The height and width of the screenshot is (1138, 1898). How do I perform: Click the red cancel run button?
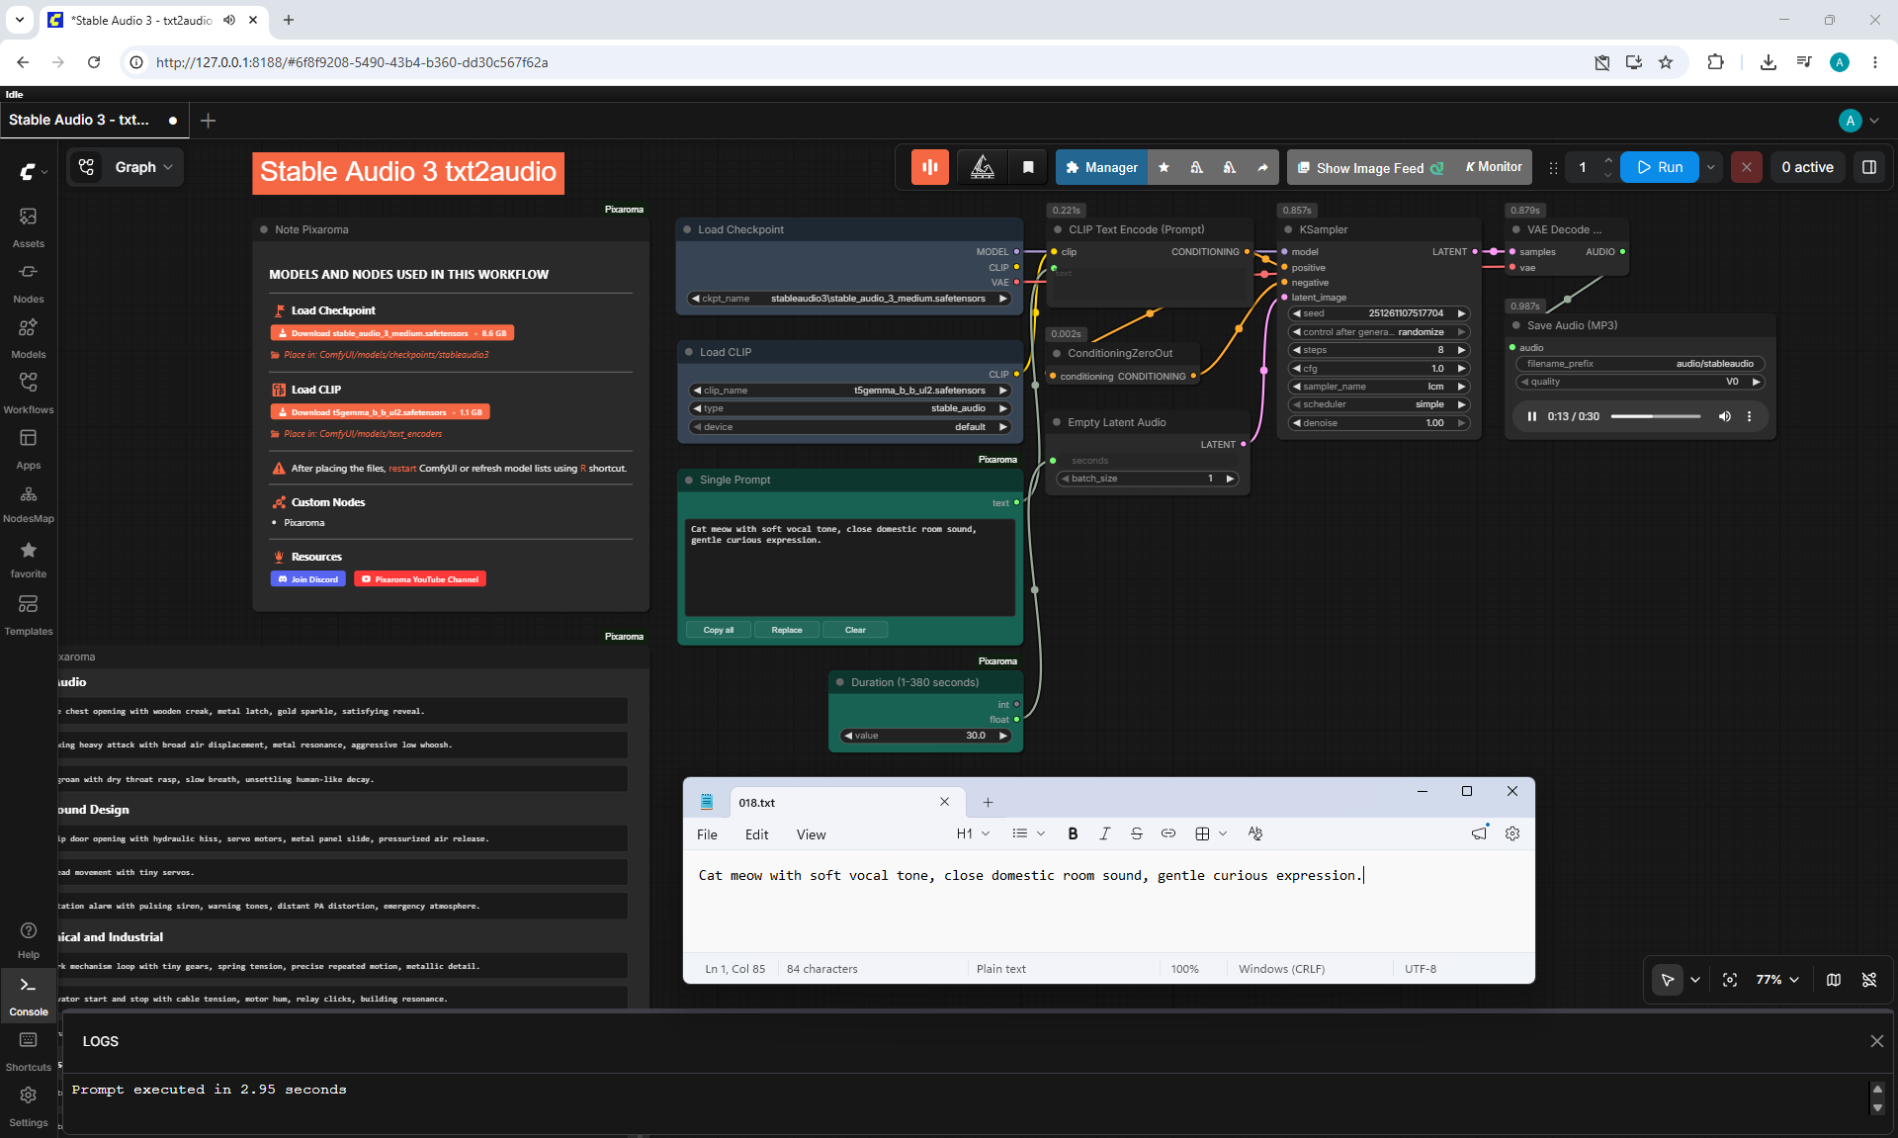[1747, 167]
